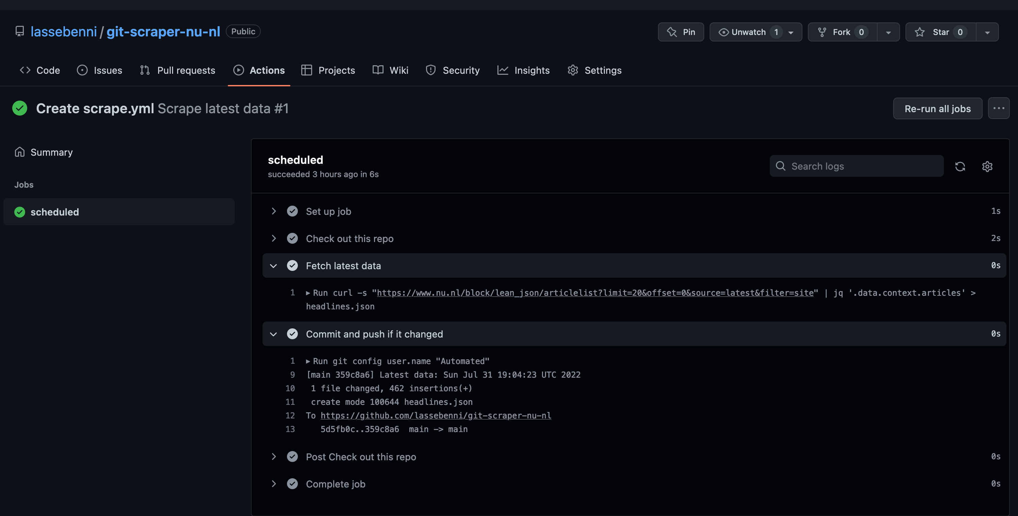
Task: Open the Fork options dropdown arrow
Action: click(x=888, y=32)
